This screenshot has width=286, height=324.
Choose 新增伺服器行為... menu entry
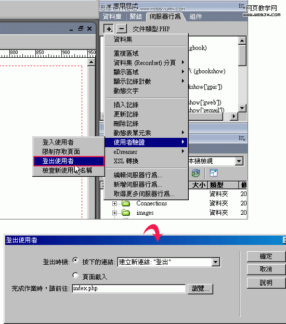(x=146, y=184)
